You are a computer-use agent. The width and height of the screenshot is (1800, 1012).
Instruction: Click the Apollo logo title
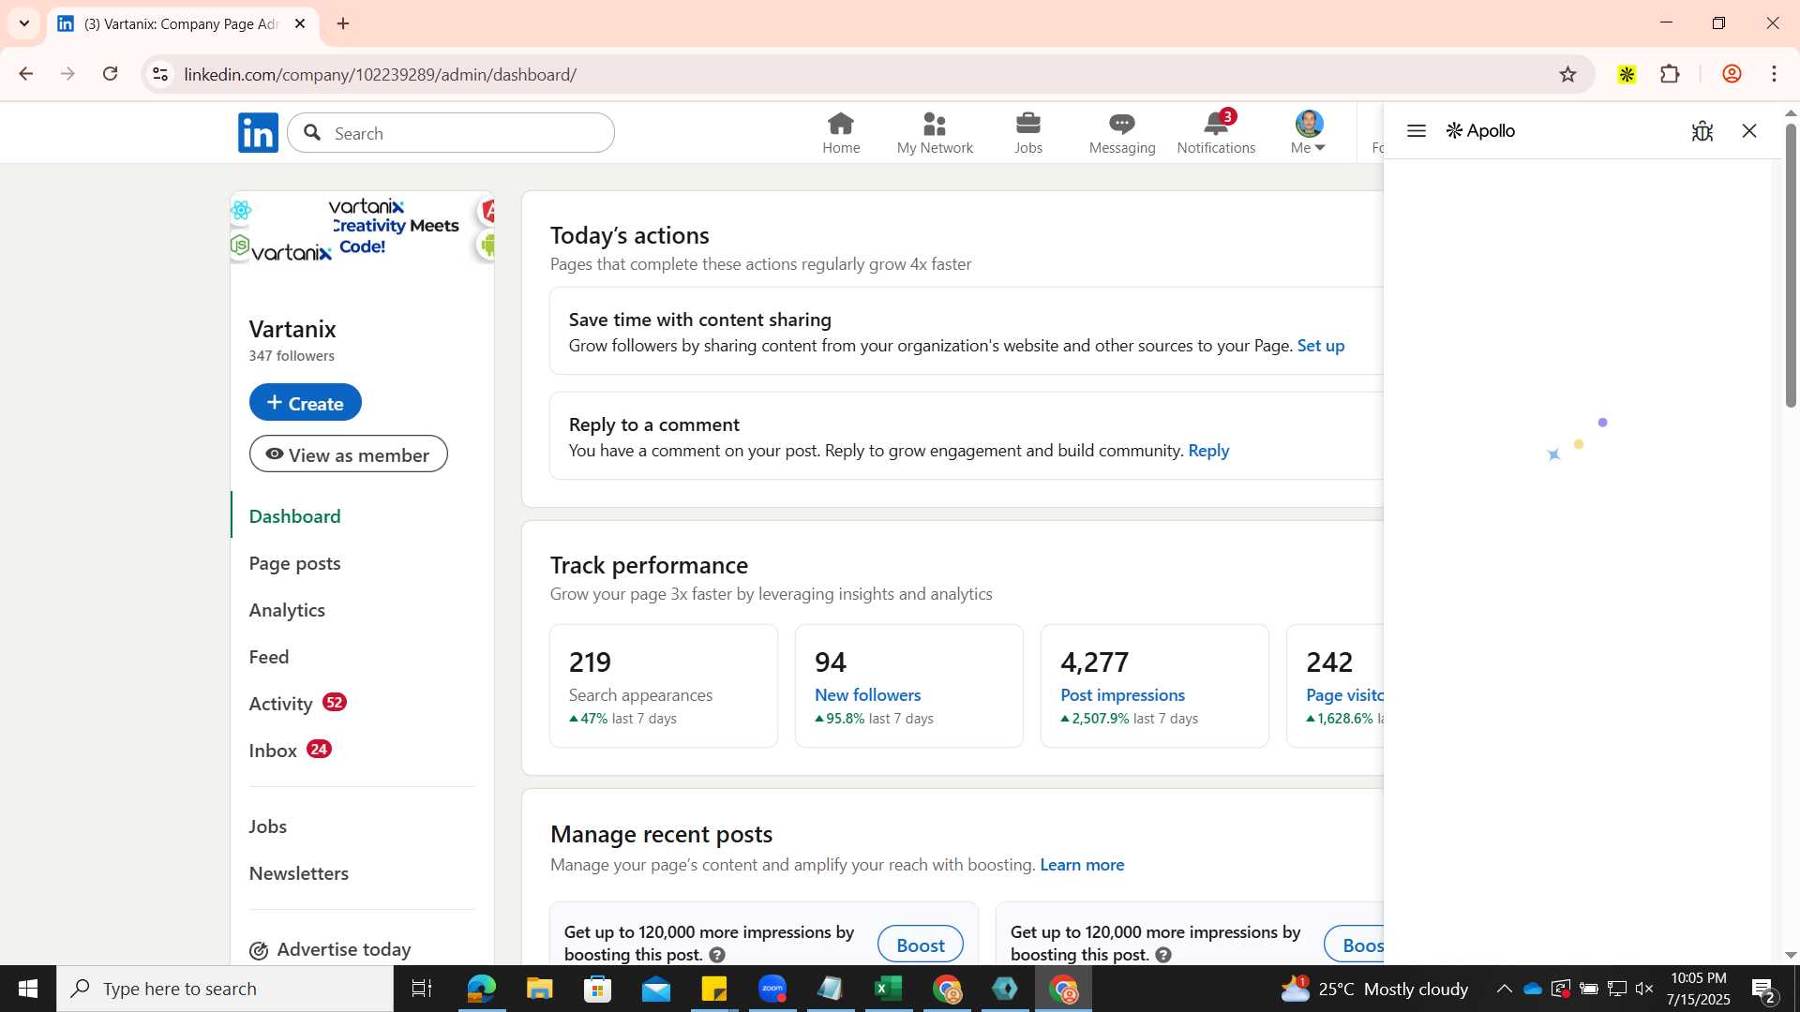click(x=1480, y=131)
